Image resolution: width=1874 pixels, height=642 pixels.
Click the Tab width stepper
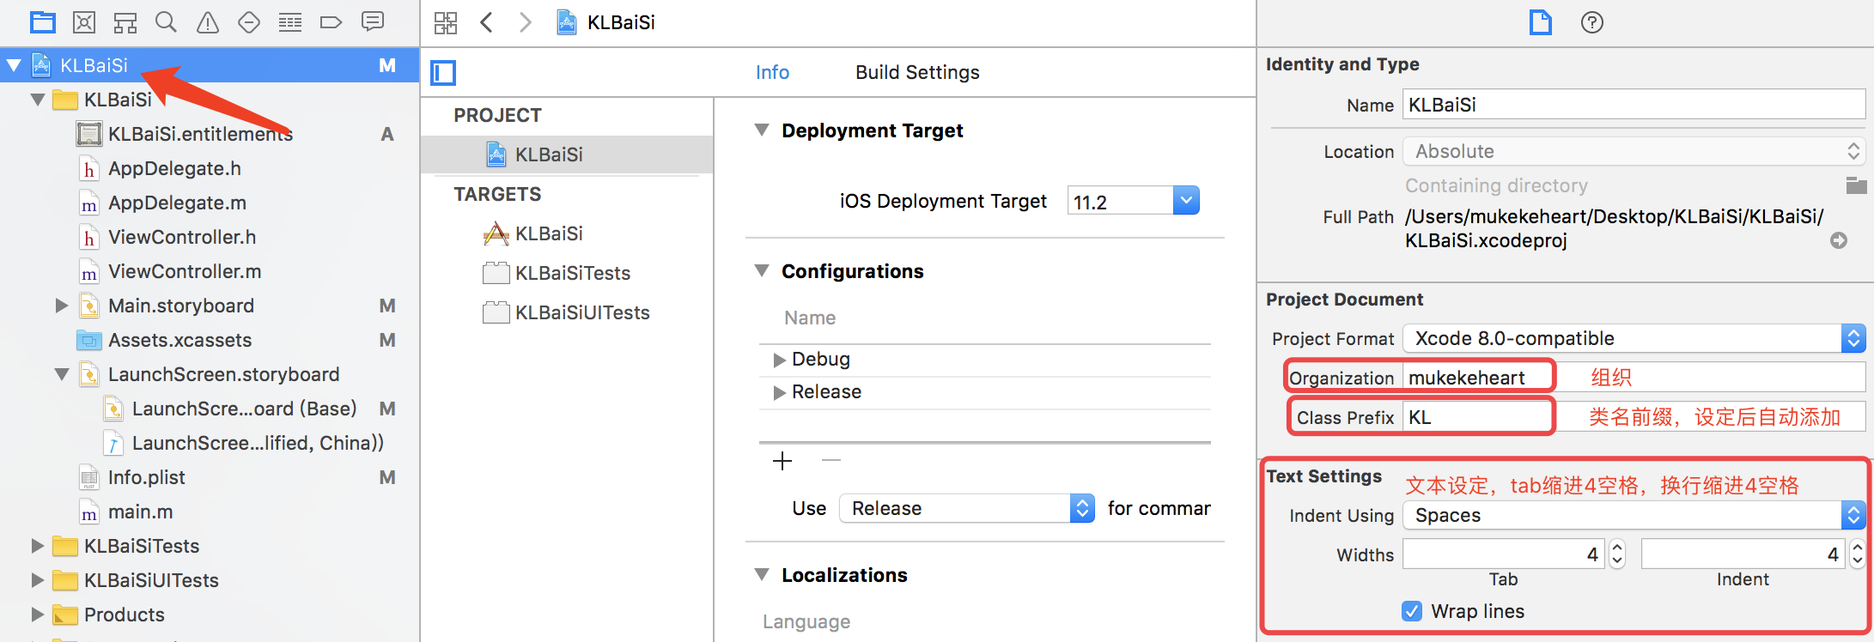pyautogui.click(x=1617, y=554)
